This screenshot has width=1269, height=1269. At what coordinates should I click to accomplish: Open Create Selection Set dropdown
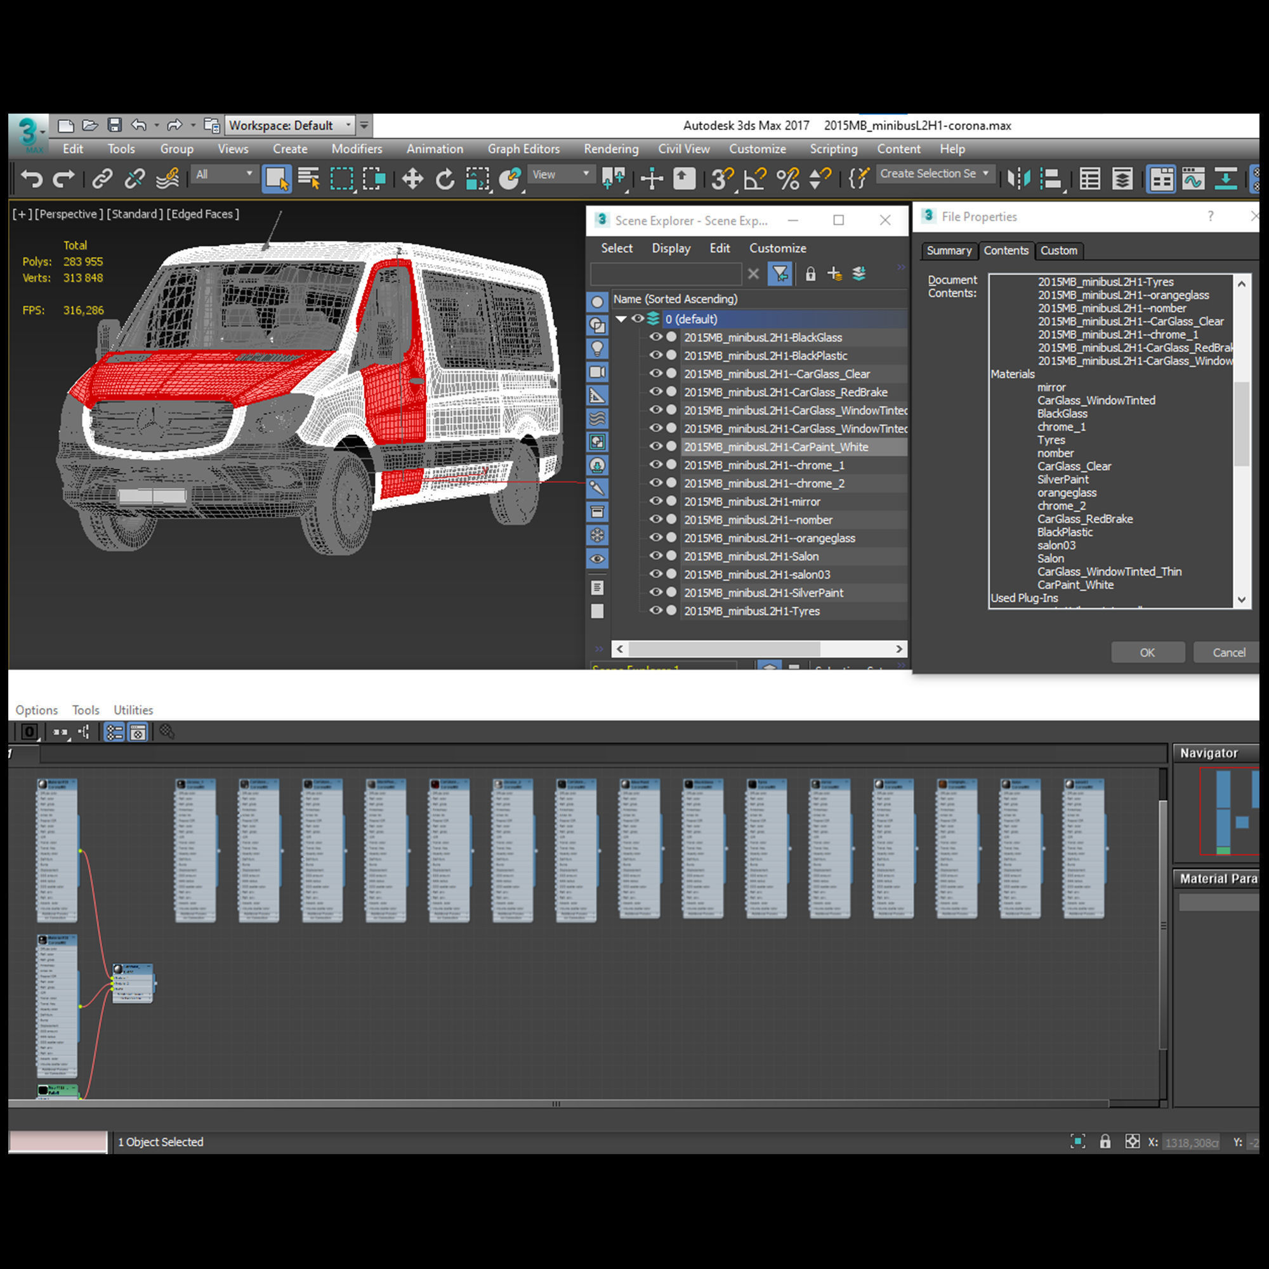pyautogui.click(x=935, y=173)
